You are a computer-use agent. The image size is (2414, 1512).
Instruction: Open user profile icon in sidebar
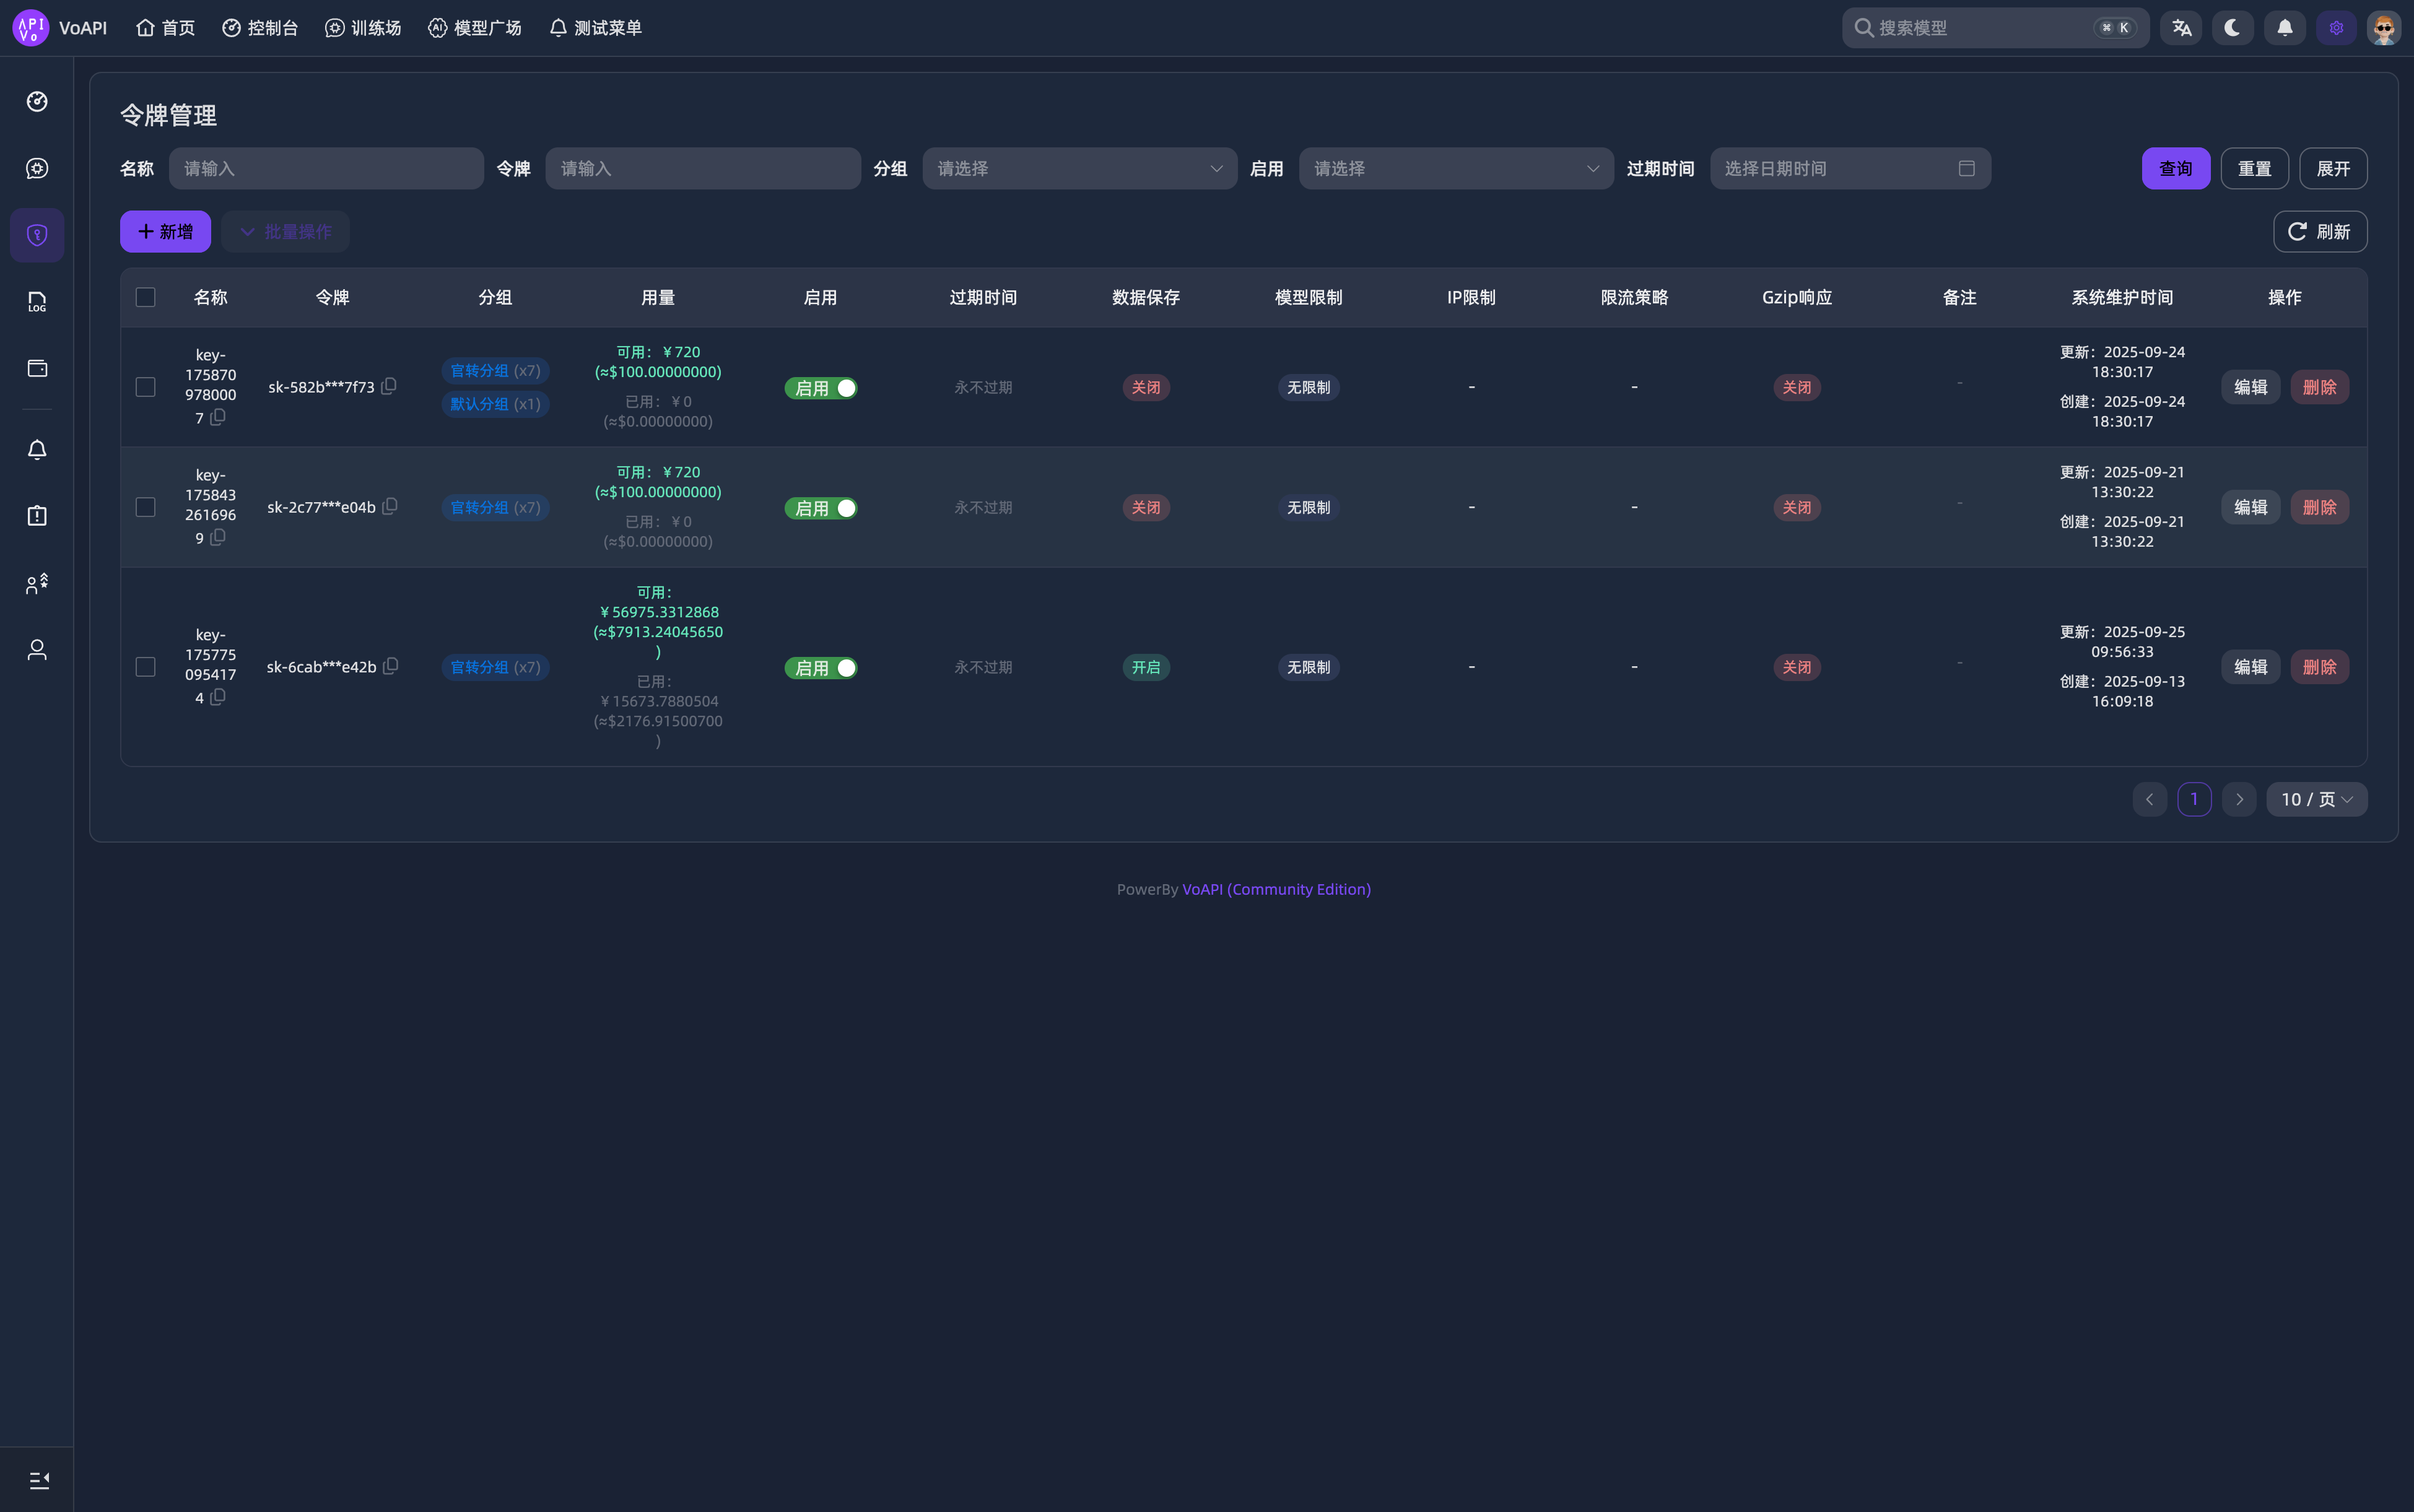[x=37, y=650]
